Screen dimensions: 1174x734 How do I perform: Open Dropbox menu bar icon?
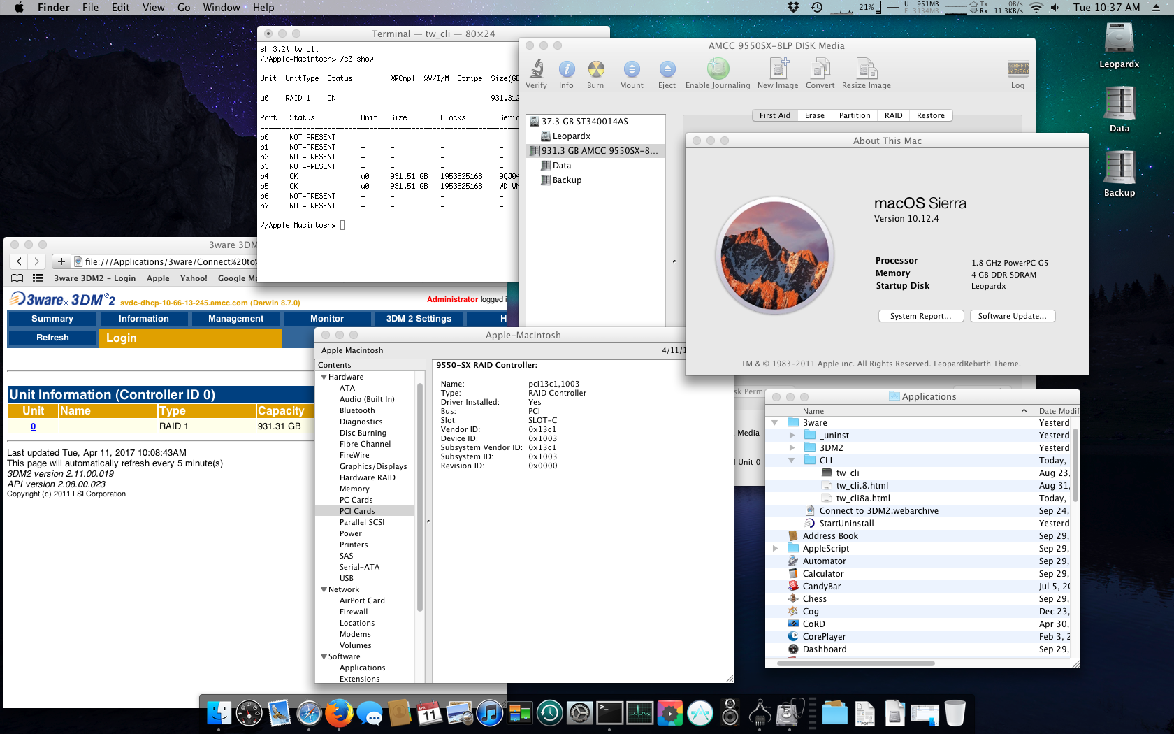pos(793,7)
